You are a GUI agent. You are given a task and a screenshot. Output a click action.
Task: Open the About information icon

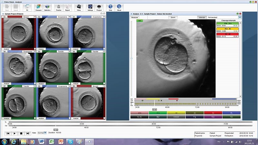pos(119,7)
